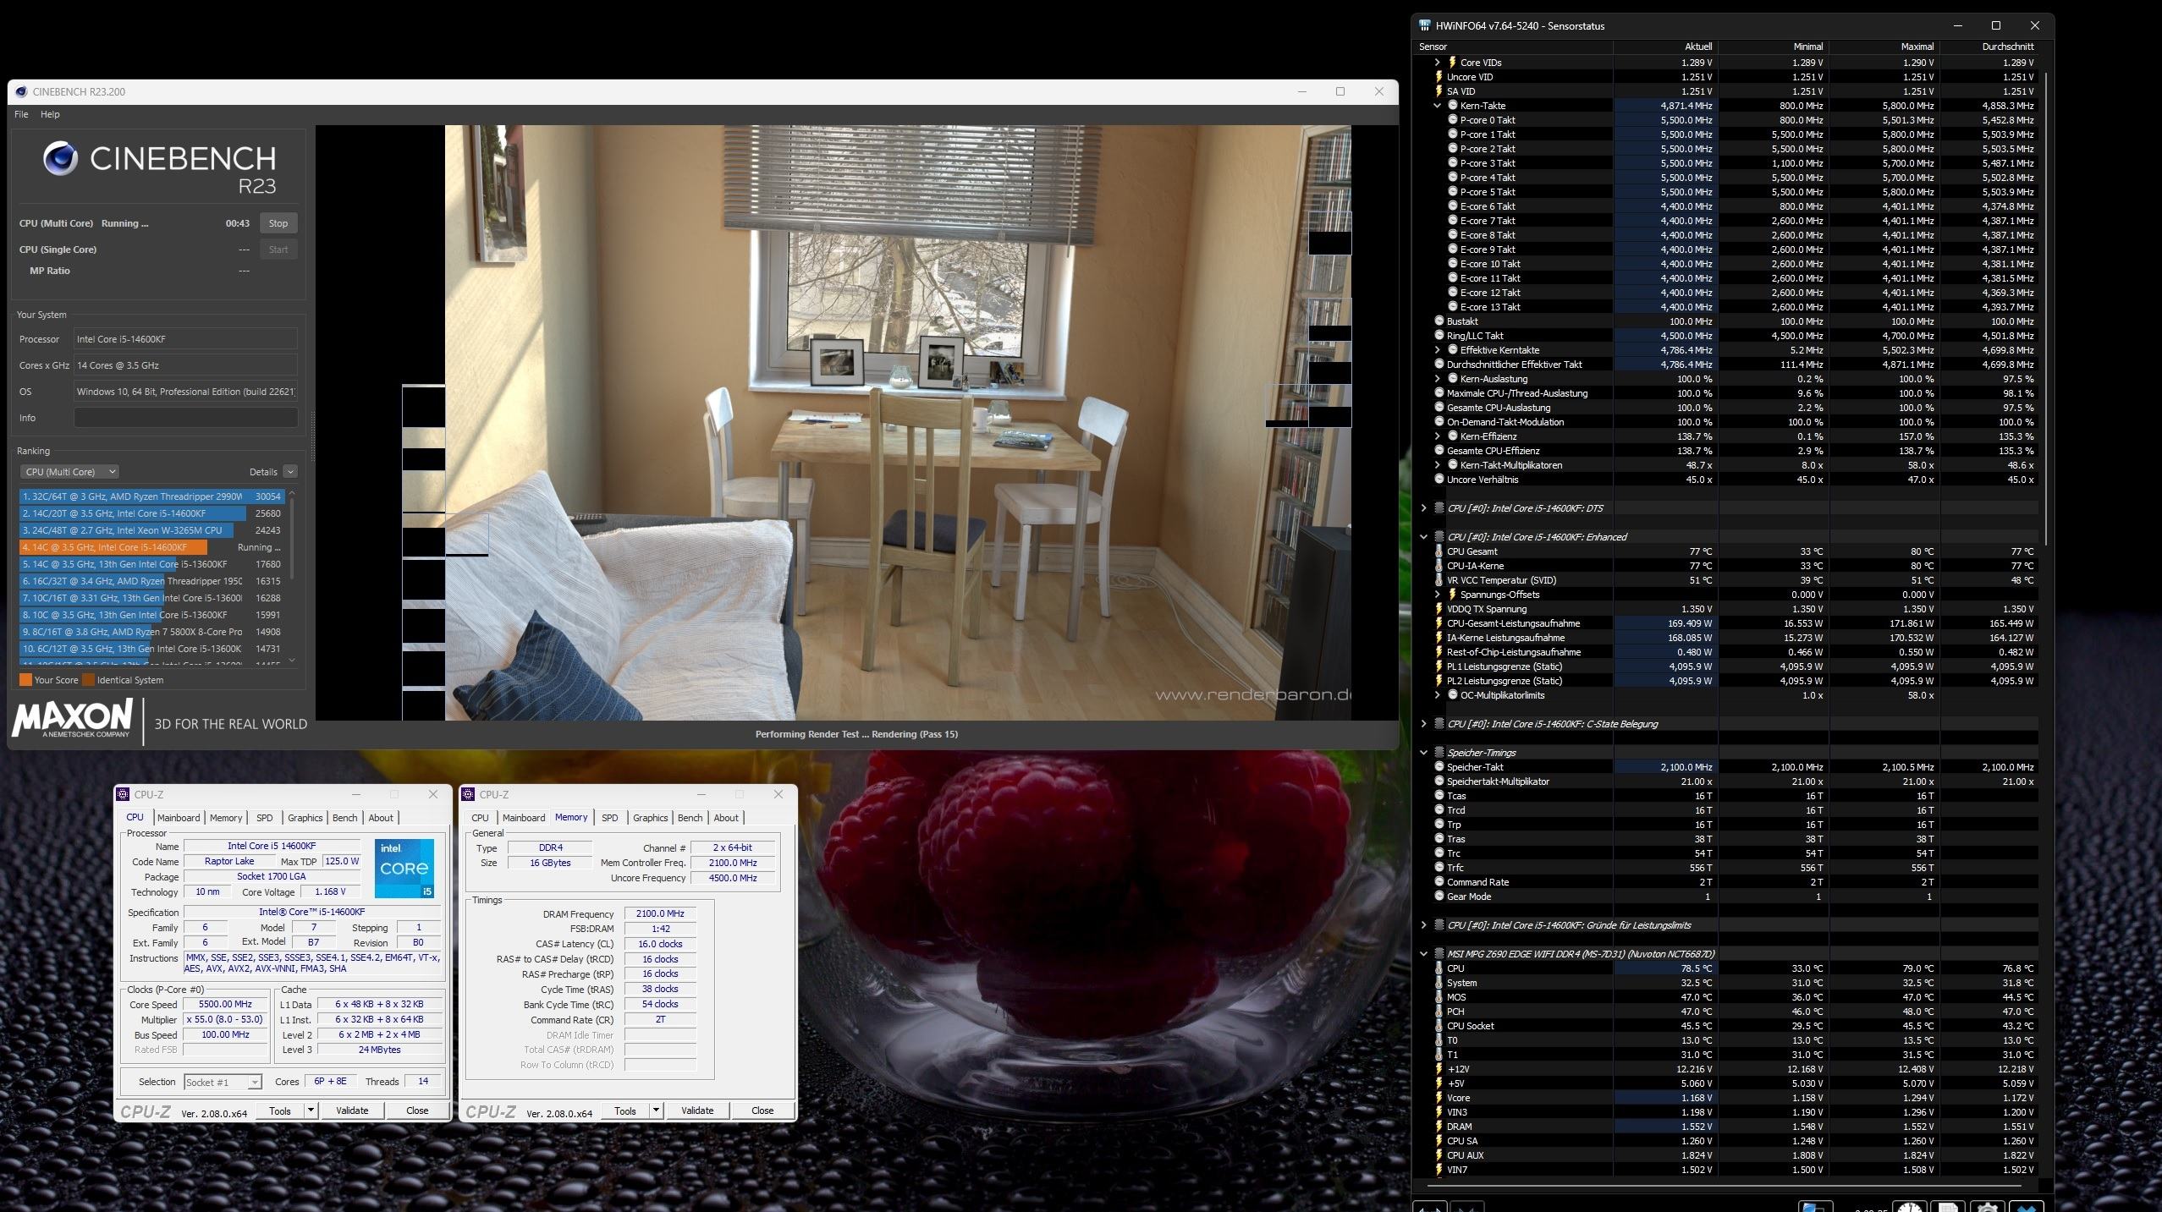Click the HWiNFO reset clock icon at bottom
Viewport: 2162px width, 1212px height.
[1909, 1207]
